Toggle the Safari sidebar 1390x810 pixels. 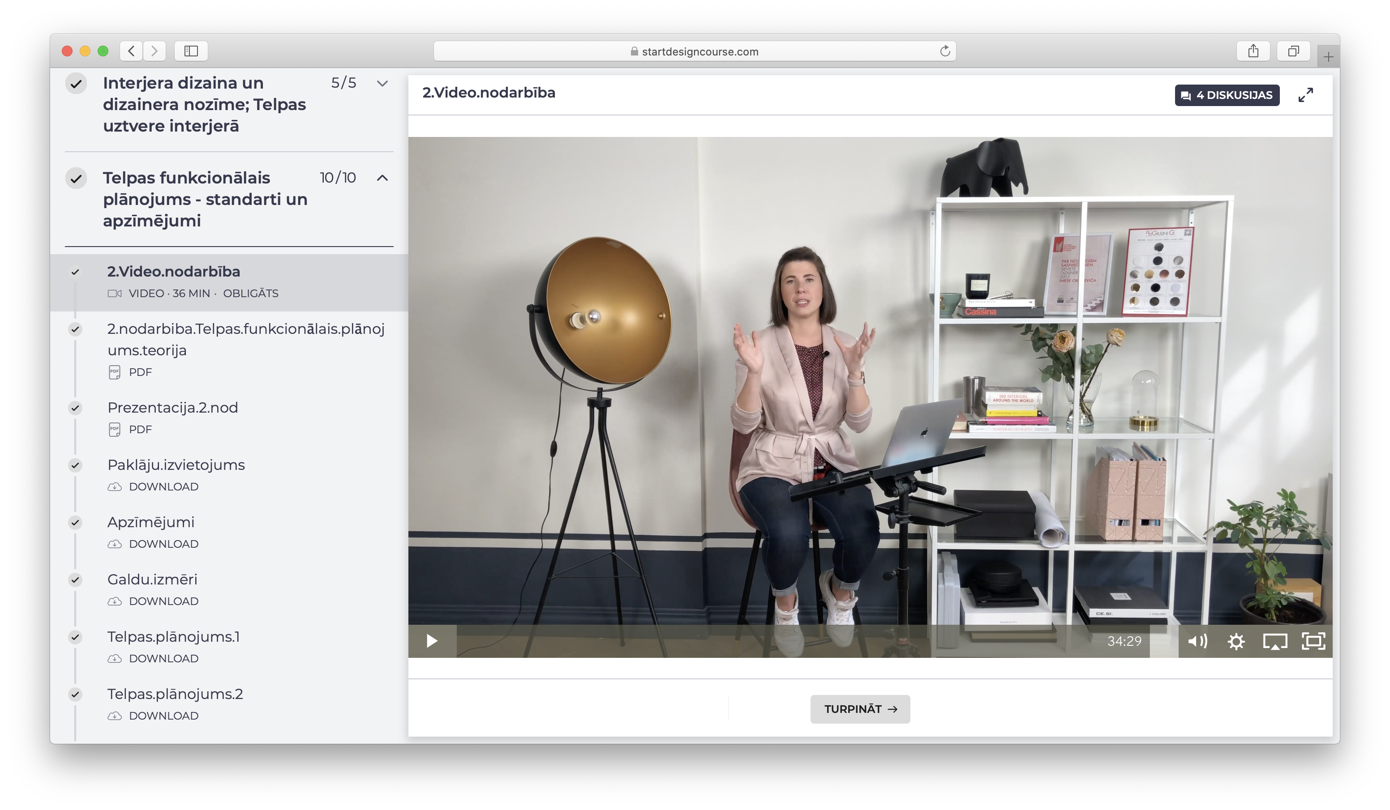(191, 51)
